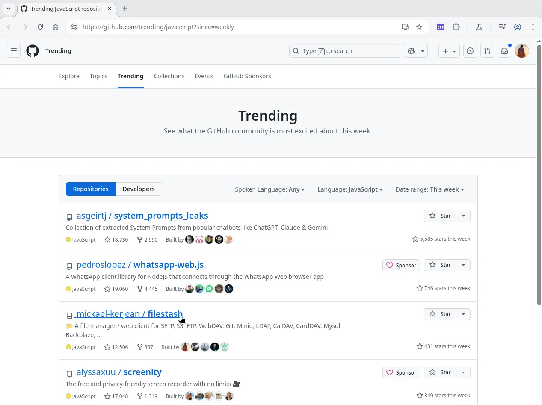Sponsor alyssaxuu with the Sponsor button
Image resolution: width=542 pixels, height=405 pixels.
pos(401,372)
